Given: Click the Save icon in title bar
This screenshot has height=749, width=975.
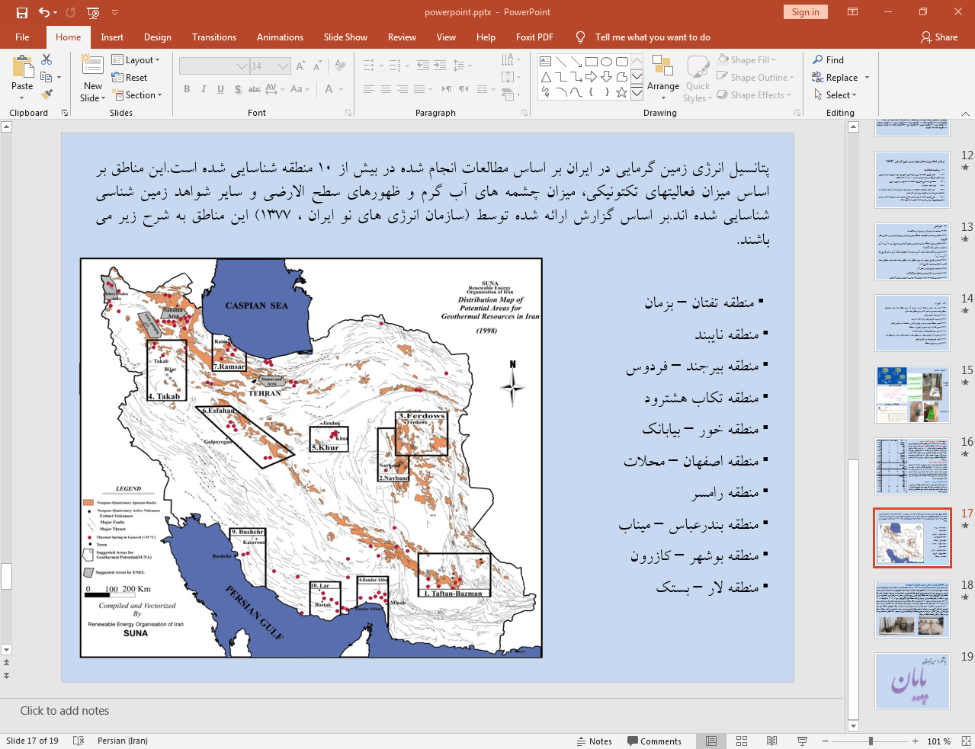Looking at the screenshot, I should (22, 12).
